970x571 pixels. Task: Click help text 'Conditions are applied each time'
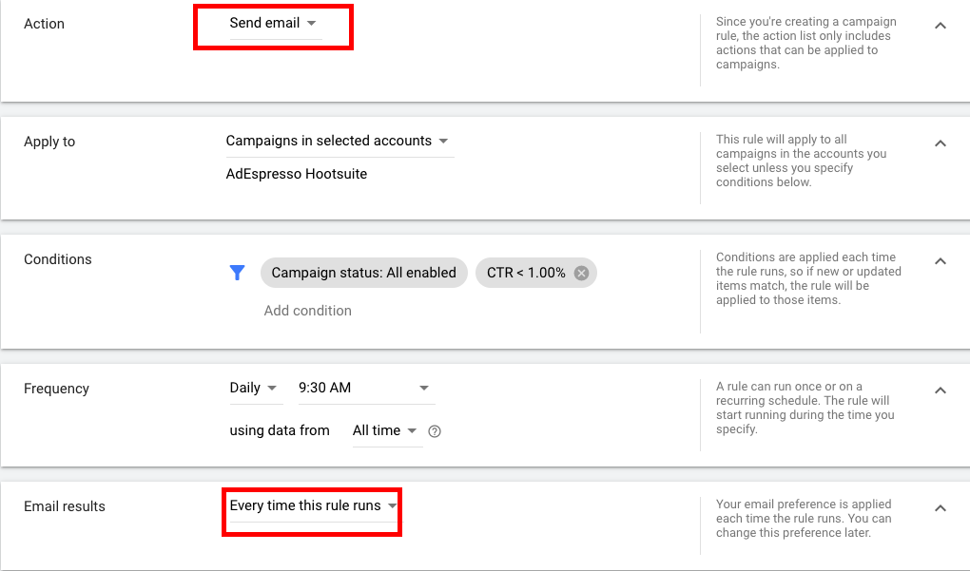point(808,278)
